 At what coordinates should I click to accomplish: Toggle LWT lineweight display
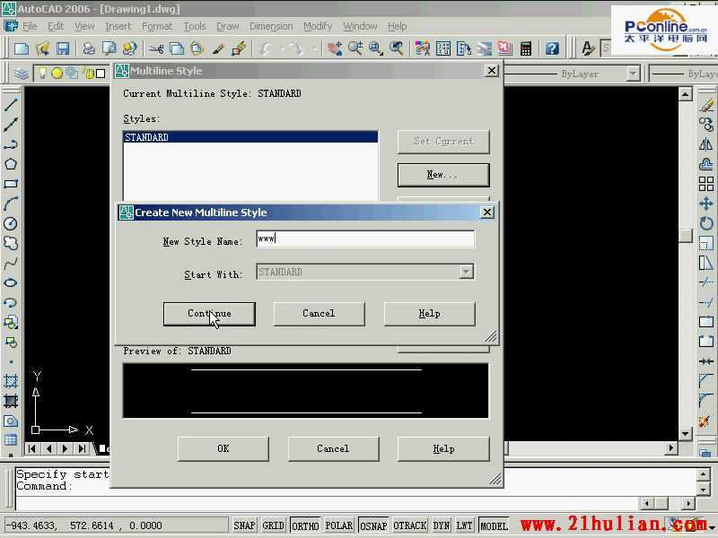tap(464, 525)
